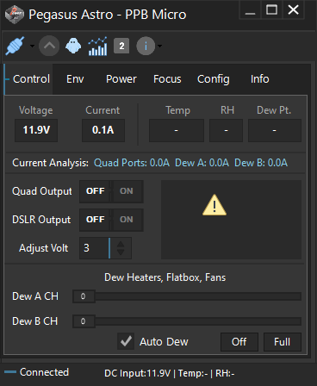This screenshot has width=317, height=386.
Task: Switch to the Env tab
Action: 75,79
